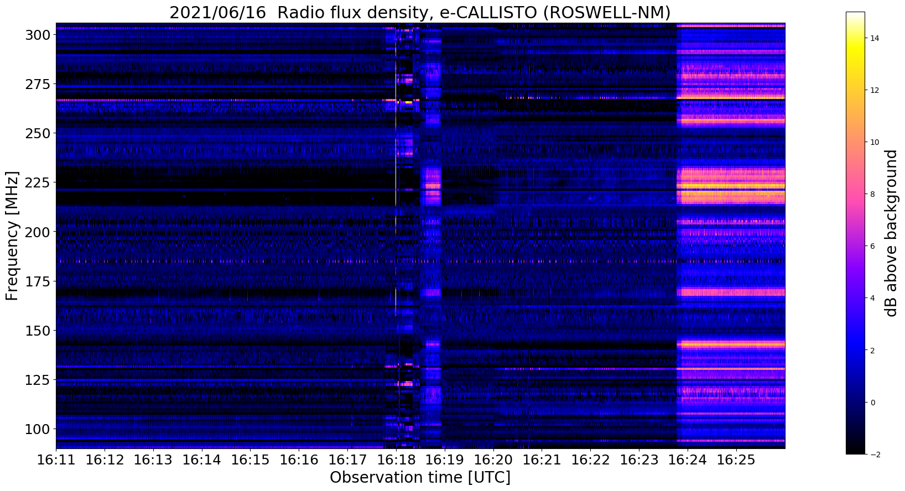Image resolution: width=905 pixels, height=491 pixels.
Task: Click the 16:20 time tick label
Action: (493, 459)
